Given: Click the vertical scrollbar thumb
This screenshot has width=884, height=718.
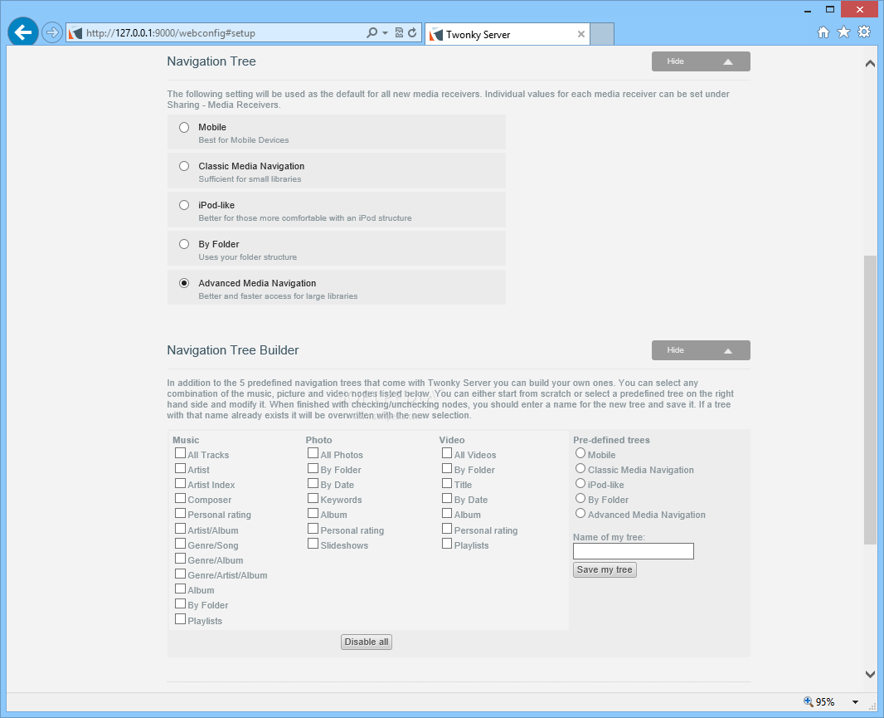Looking at the screenshot, I should coord(870,400).
